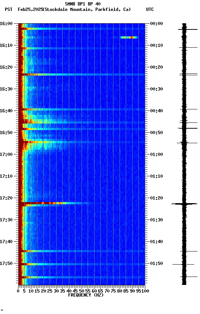
Task: Click the 01:40 UTC time label
Action: click(x=157, y=242)
